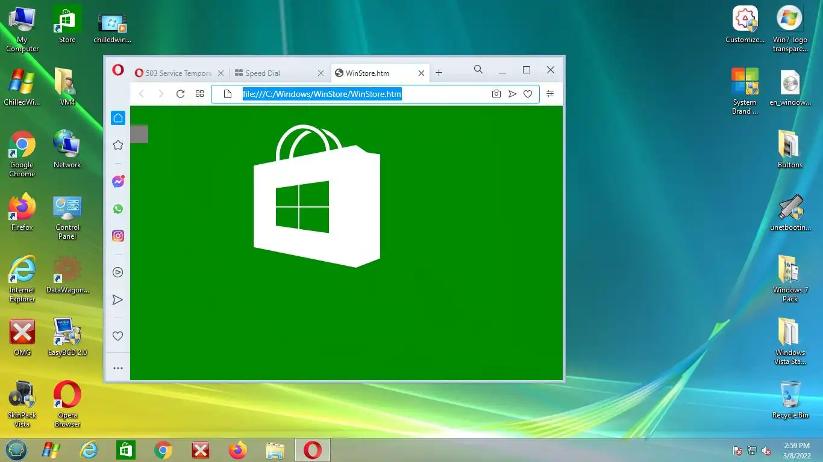Open Instagram in the Opera sidebar

click(x=118, y=236)
